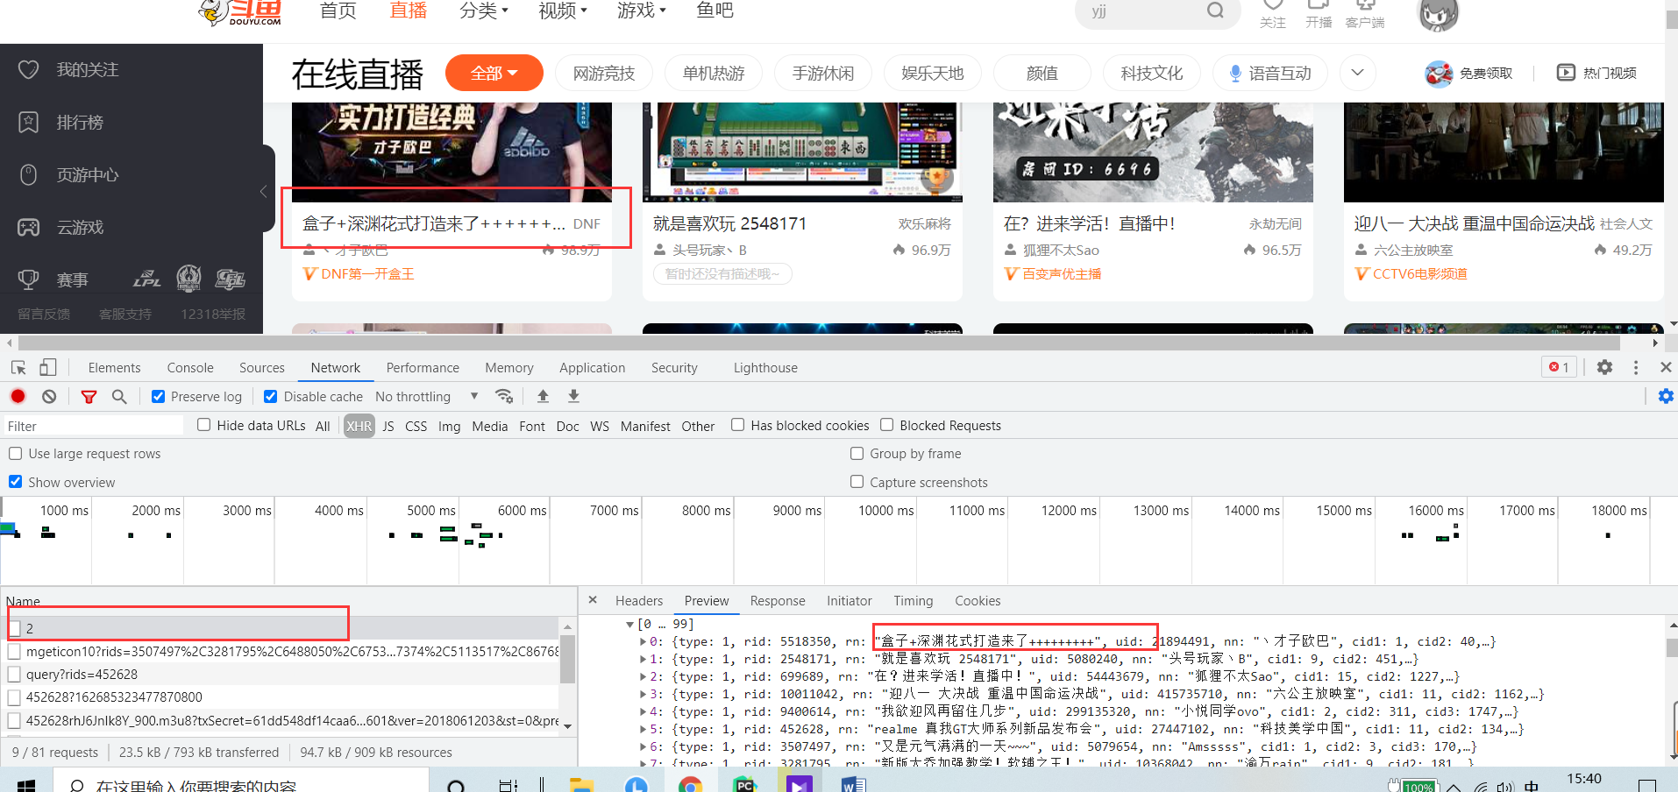Open the 视频 navigation dropdown
The image size is (1678, 792).
(563, 11)
